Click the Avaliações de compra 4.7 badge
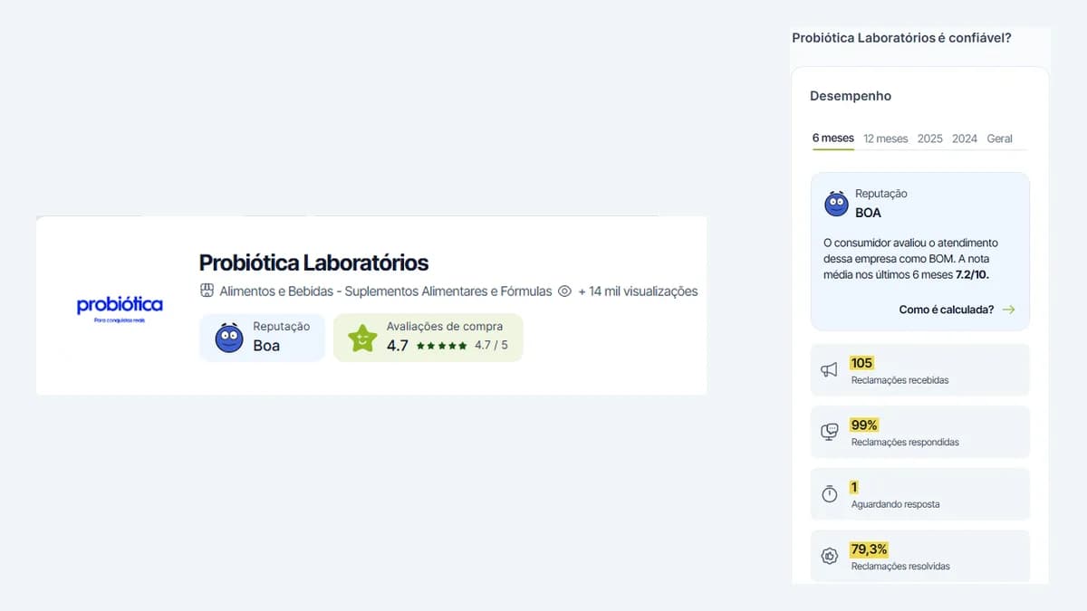This screenshot has width=1087, height=611. coord(428,338)
